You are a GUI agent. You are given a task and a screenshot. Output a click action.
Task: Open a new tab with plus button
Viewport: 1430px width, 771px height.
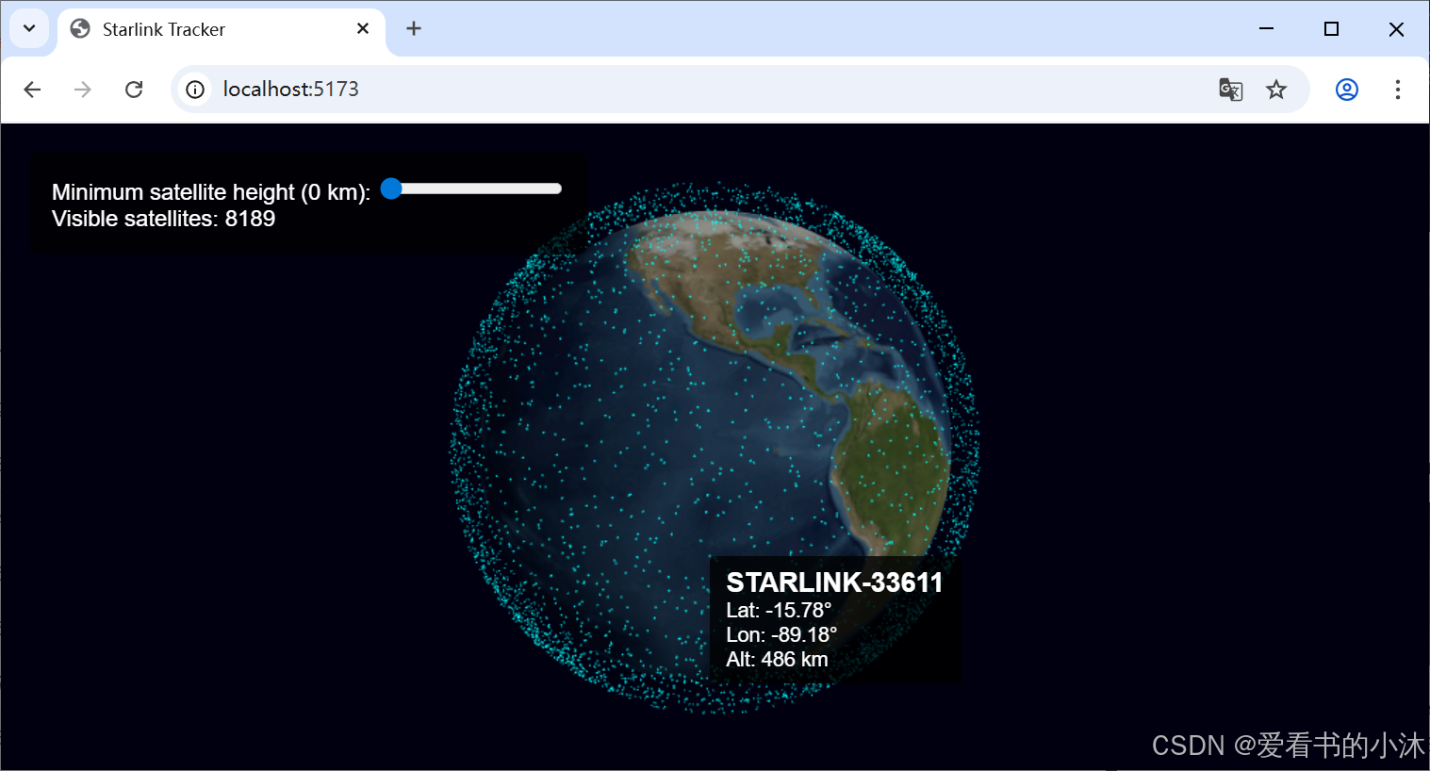(414, 29)
